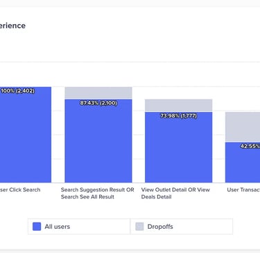Click the View Outlet Detail OR View Deals Detail label
The height and width of the screenshot is (253, 260).
175,194
